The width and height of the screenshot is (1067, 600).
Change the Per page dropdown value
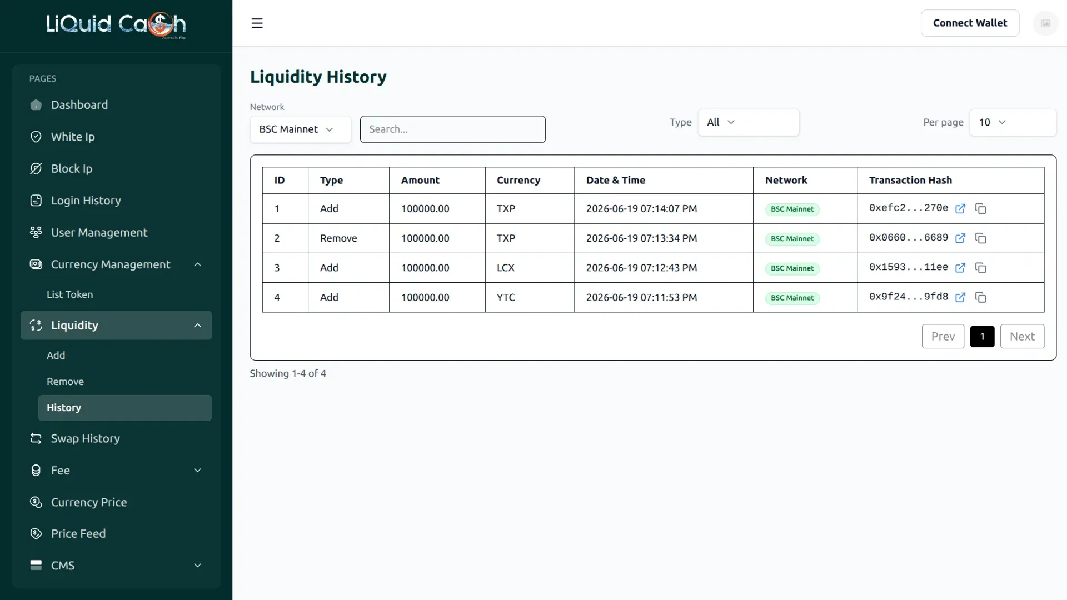coord(1013,122)
